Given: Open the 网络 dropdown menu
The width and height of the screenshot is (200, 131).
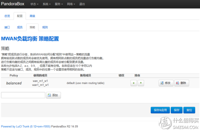Looking at the screenshot, I should click(71, 4).
